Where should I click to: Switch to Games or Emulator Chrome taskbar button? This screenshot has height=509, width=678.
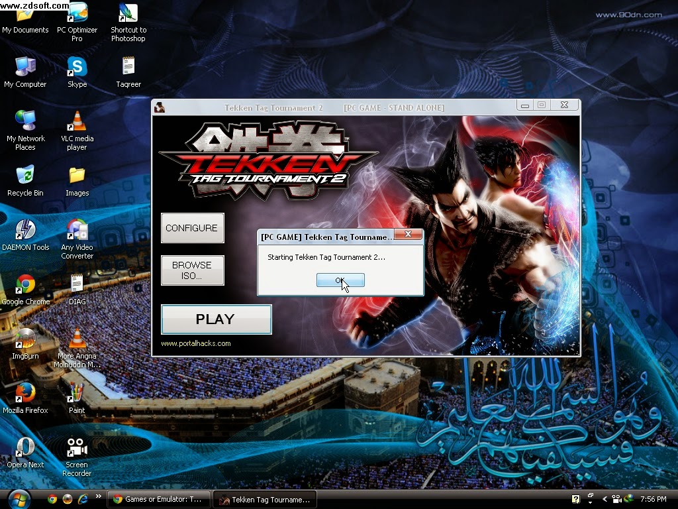pos(159,500)
